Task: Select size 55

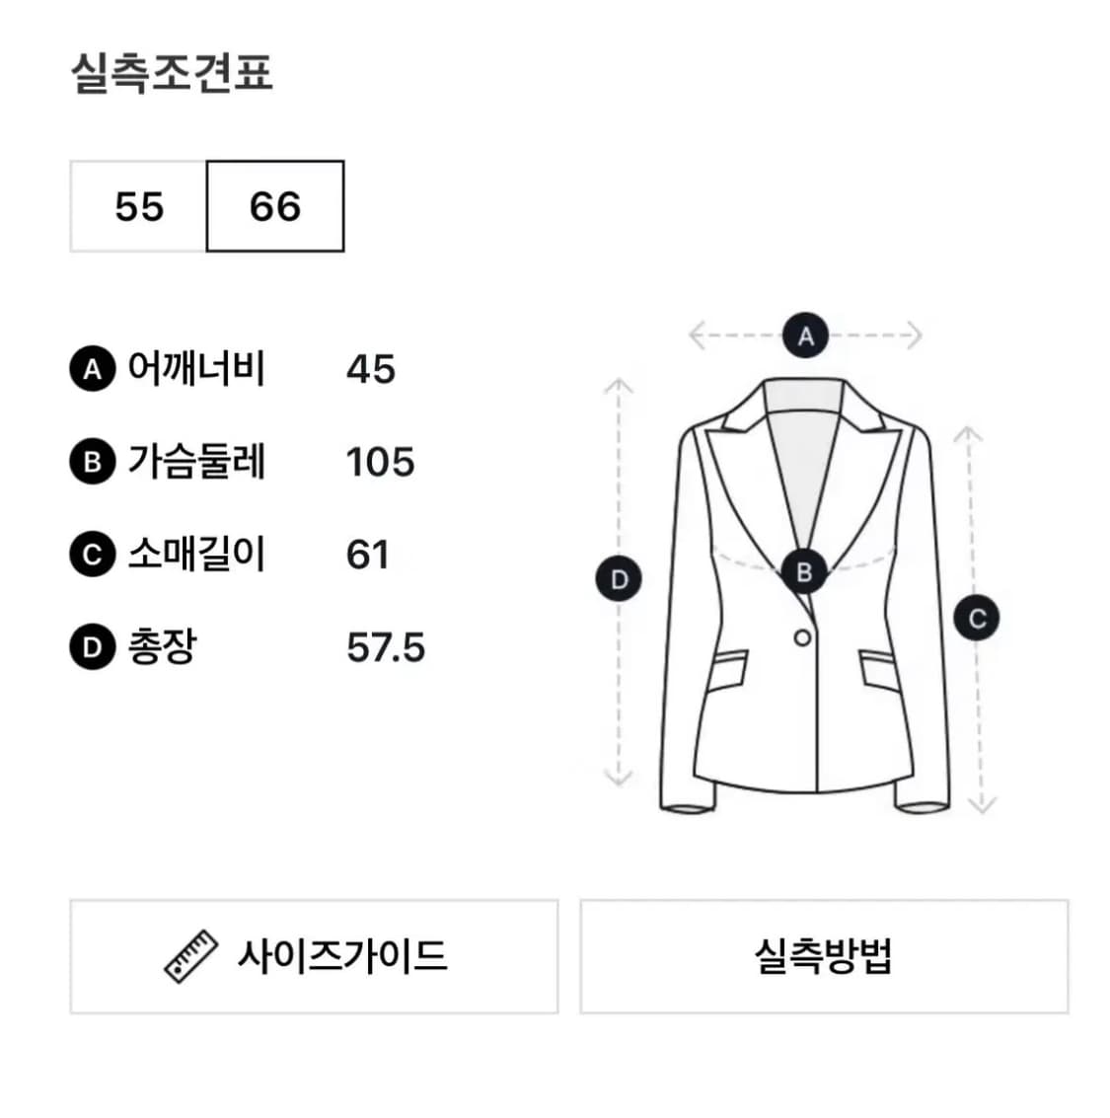Action: (x=137, y=206)
